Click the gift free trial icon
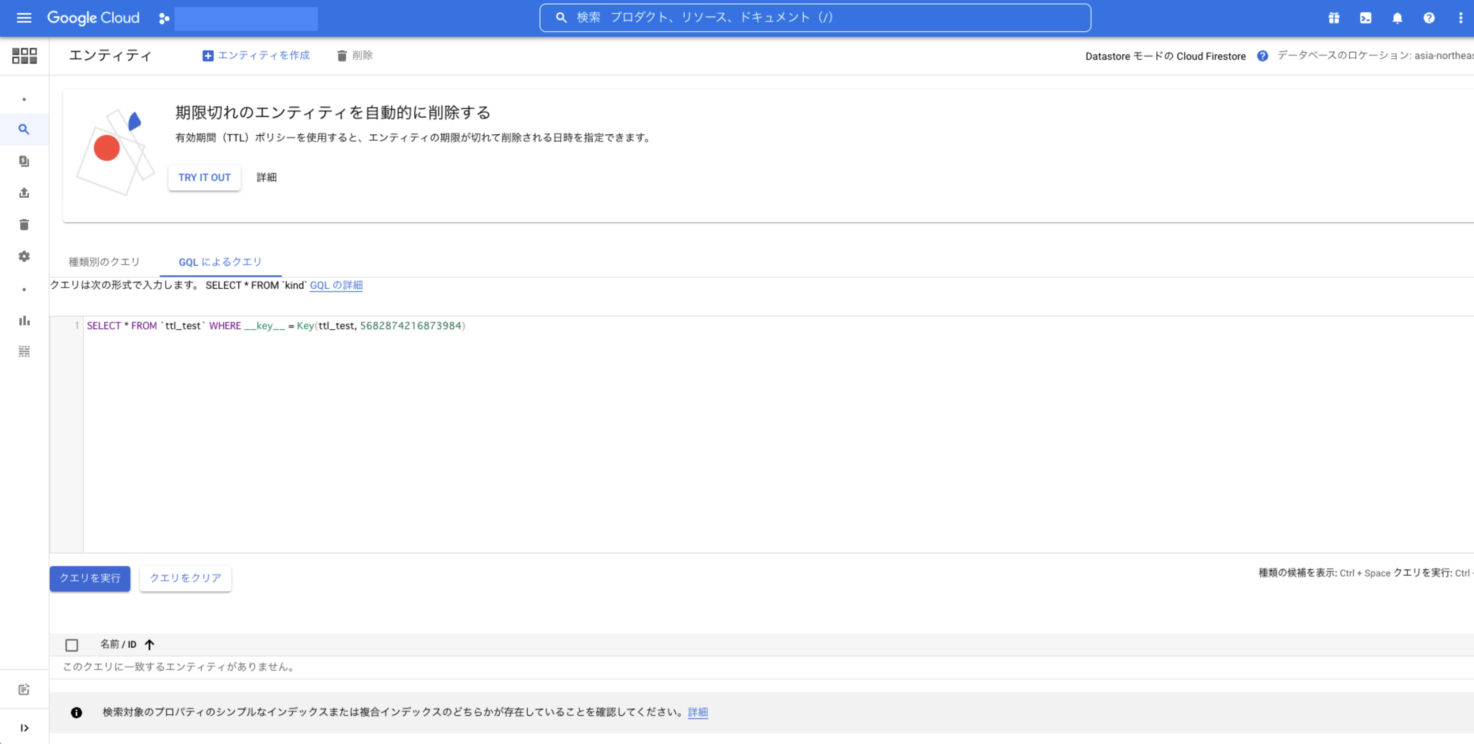Viewport: 1474px width, 744px height. tap(1334, 18)
